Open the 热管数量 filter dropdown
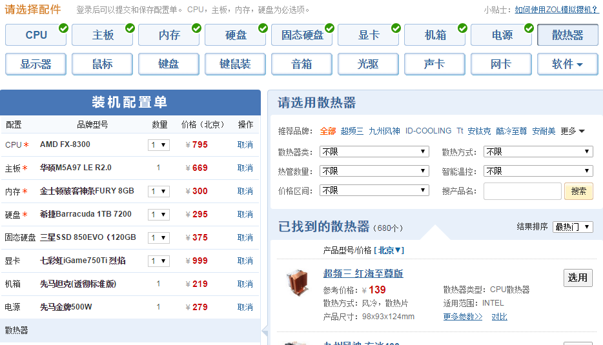Screen dimensions: 603x345 (374, 171)
